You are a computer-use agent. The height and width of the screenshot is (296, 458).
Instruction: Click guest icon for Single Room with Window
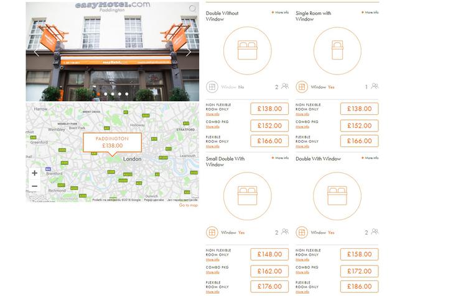375,86
